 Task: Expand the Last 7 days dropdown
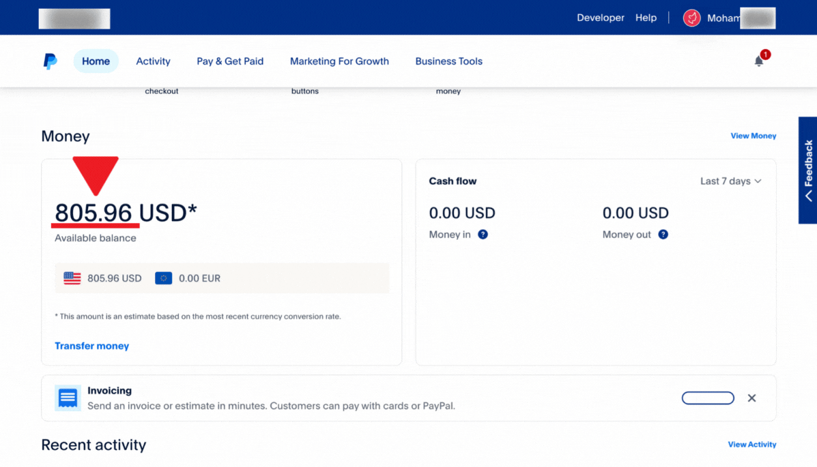coord(730,181)
